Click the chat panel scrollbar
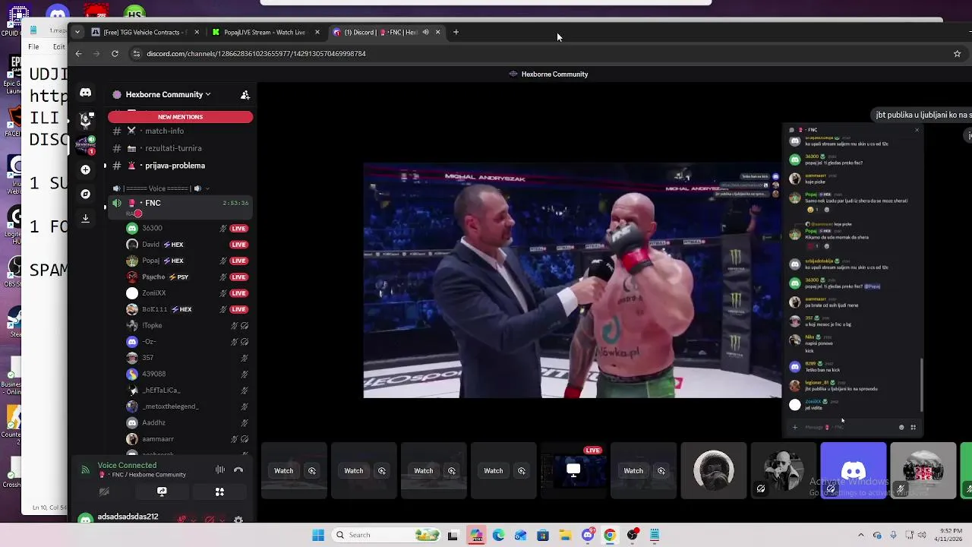Viewport: 972px width, 547px height. (922, 384)
